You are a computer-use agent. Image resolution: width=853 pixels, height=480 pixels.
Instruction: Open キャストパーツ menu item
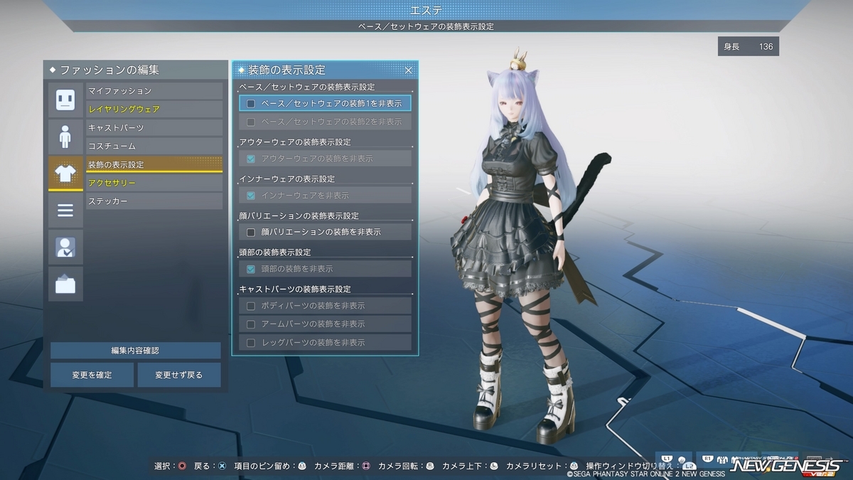(x=154, y=128)
